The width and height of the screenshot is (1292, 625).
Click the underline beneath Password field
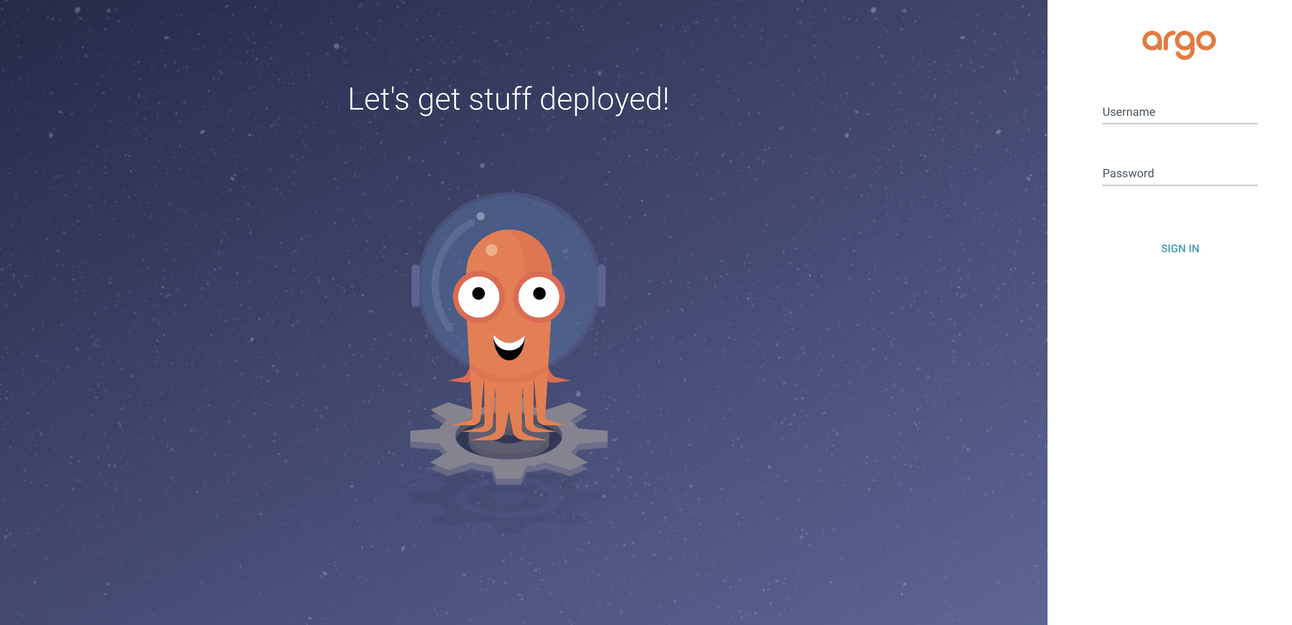(x=1180, y=185)
